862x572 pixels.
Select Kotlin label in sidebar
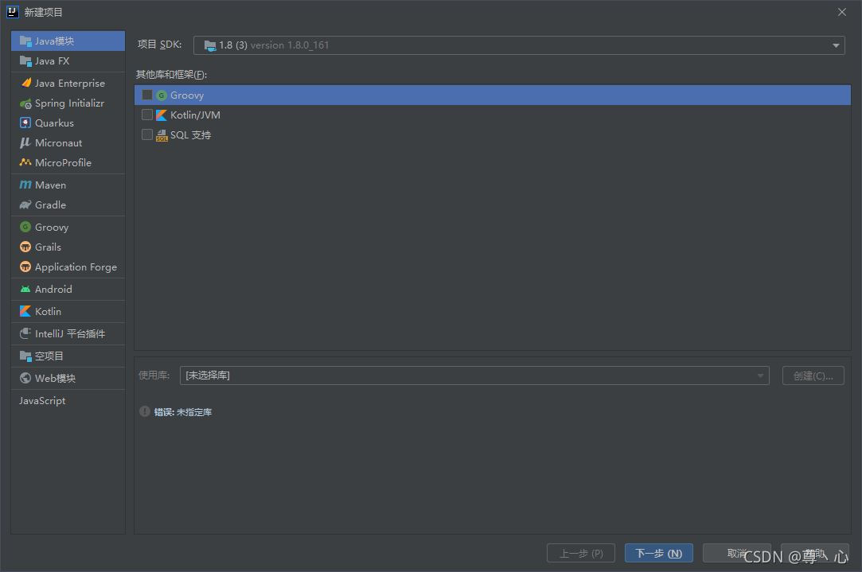pos(48,312)
